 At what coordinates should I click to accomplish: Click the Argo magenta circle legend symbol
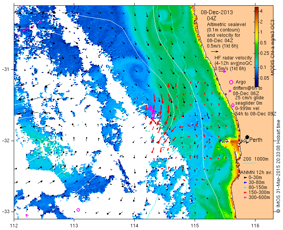(231, 82)
